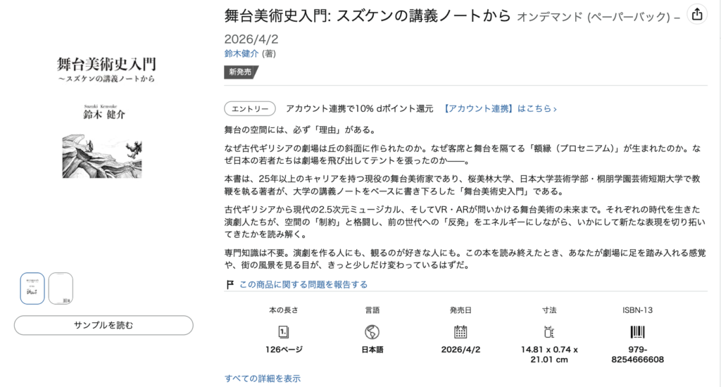This screenshot has height=387, width=721.
Task: Click the share icon beside the title
Action: 696,14
